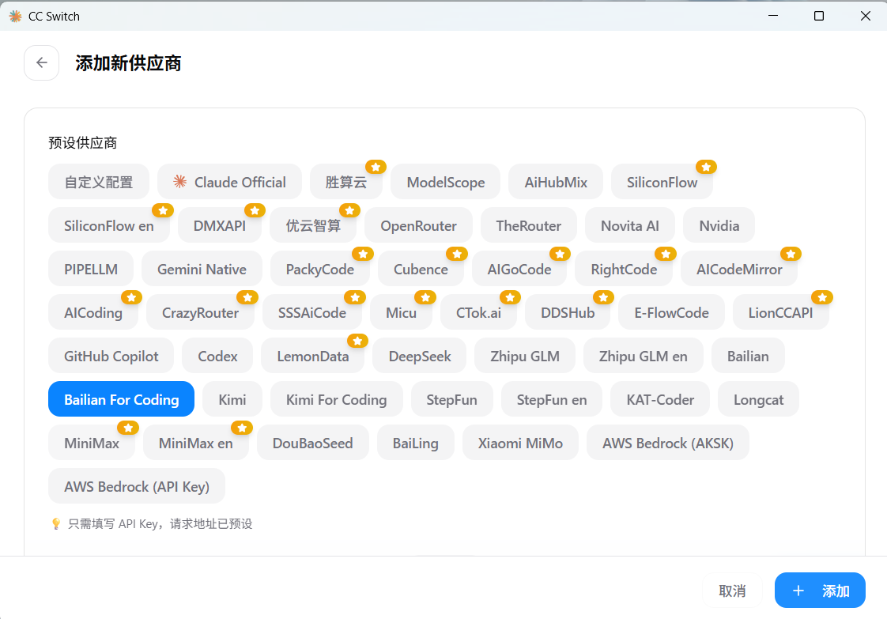
Task: Select the Kimi preset
Action: coord(232,399)
